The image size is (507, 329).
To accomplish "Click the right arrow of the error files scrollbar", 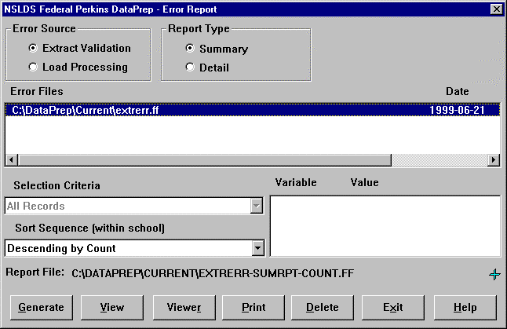I will tap(494, 160).
